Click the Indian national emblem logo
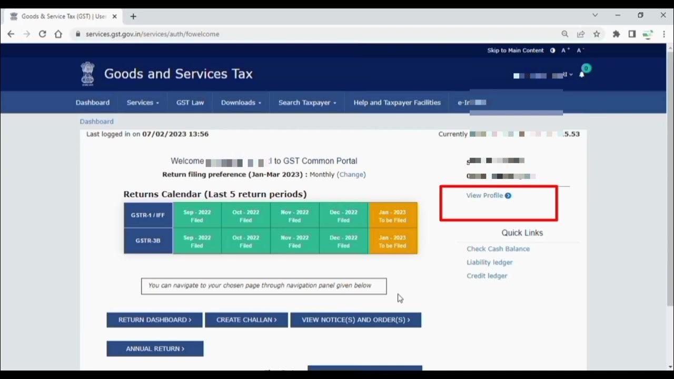 pyautogui.click(x=87, y=74)
